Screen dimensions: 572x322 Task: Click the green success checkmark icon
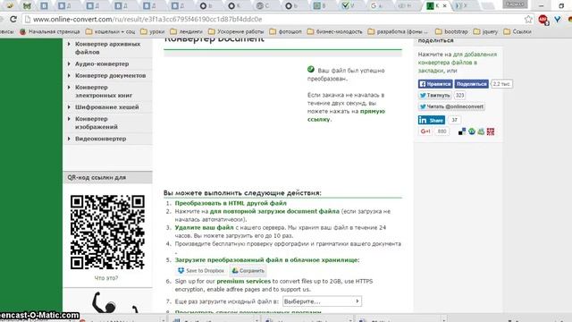pyautogui.click(x=310, y=69)
